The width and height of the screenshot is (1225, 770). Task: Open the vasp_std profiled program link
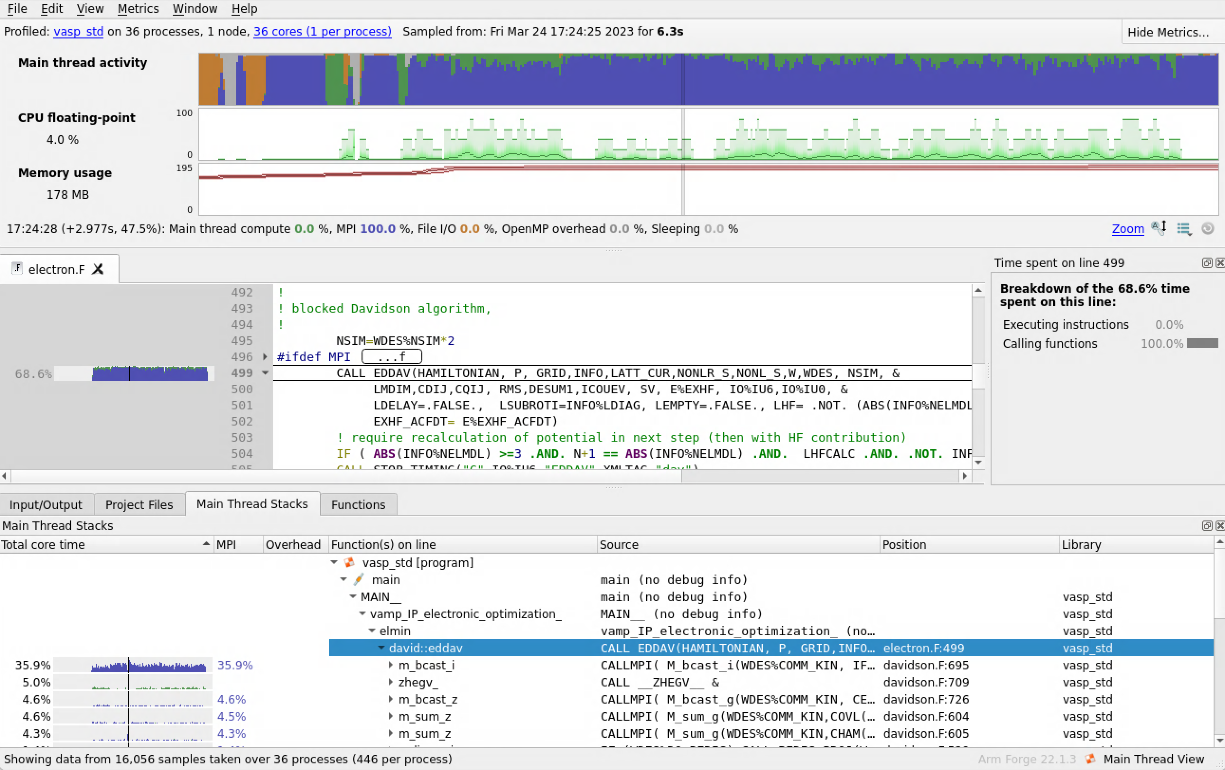[x=78, y=31]
